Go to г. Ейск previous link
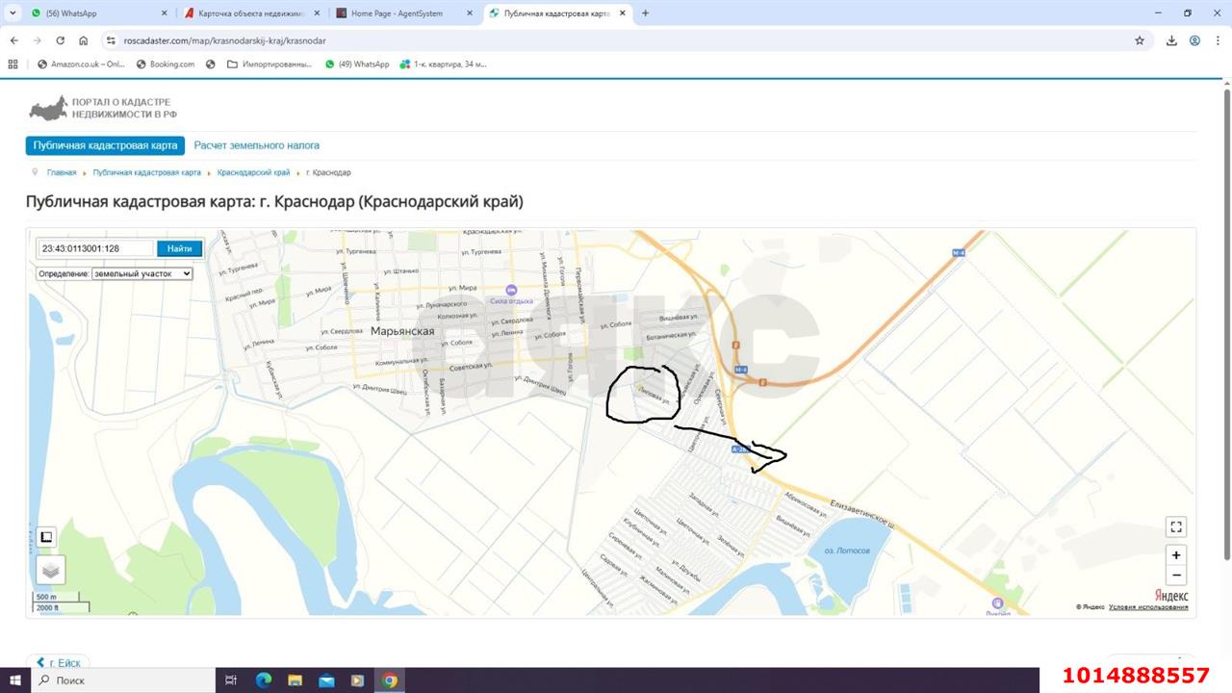The width and height of the screenshot is (1232, 693). click(59, 663)
